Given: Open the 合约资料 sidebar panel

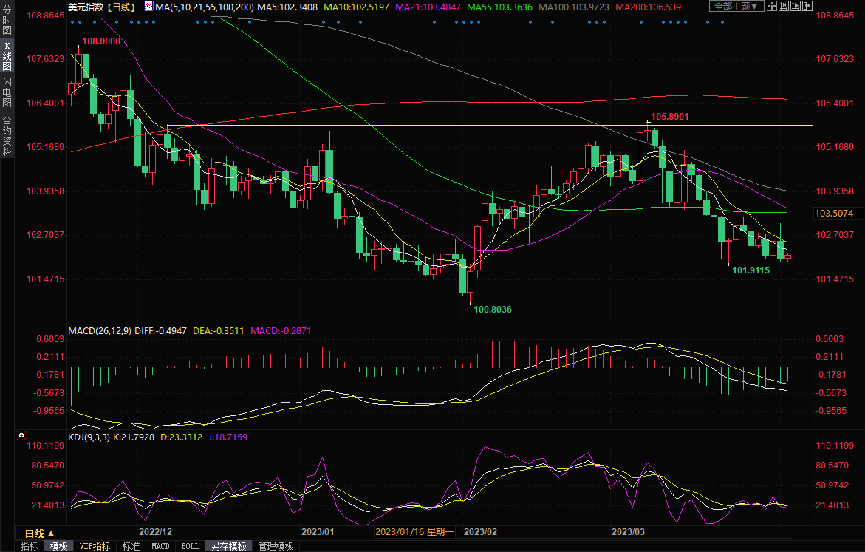Looking at the screenshot, I should tap(7, 136).
